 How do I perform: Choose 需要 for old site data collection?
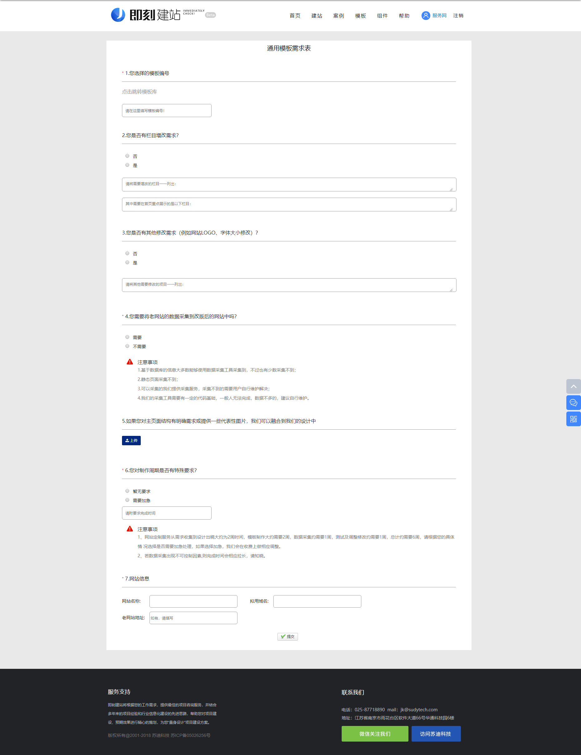pos(127,337)
